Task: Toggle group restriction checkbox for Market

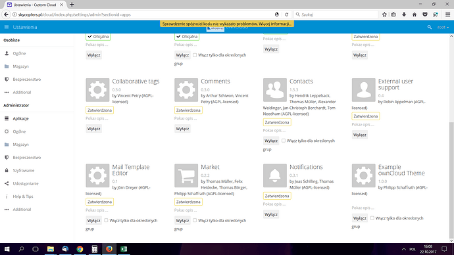Action: pos(195,220)
